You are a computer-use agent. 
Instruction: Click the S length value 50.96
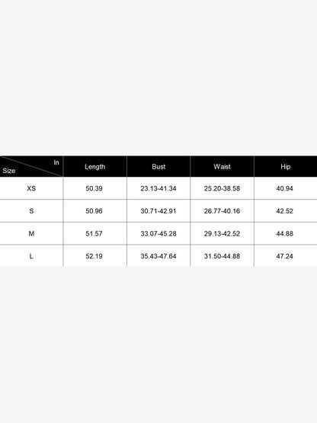click(94, 211)
